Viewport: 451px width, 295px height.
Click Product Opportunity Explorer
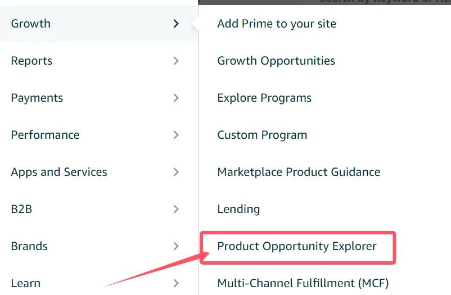[297, 246]
